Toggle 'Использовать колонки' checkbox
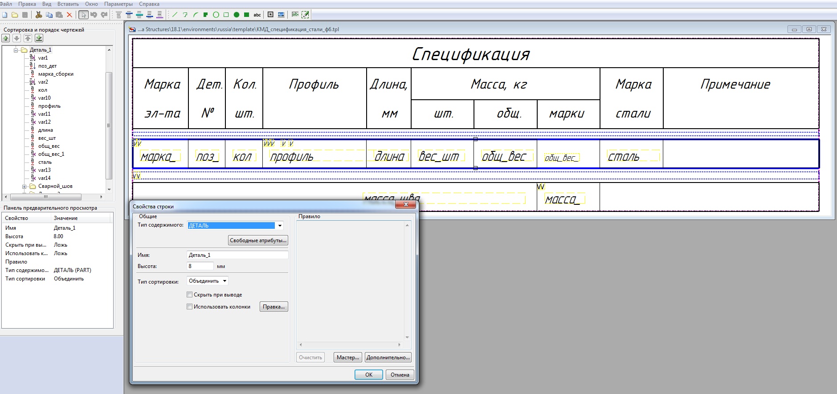The image size is (837, 394). pyautogui.click(x=190, y=307)
